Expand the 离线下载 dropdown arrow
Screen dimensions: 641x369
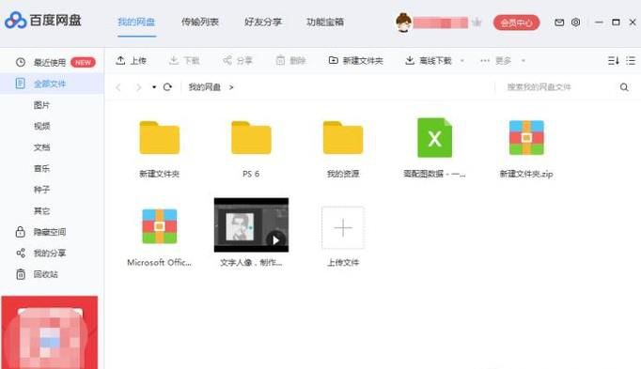[461, 61]
